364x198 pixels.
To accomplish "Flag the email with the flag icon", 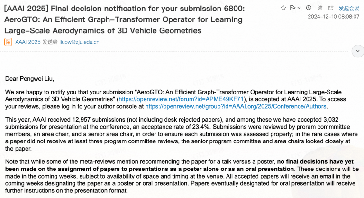I will coord(293,8).
